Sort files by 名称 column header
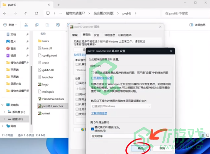Screen dimensions: 210x154 pyautogui.click(x=43, y=34)
